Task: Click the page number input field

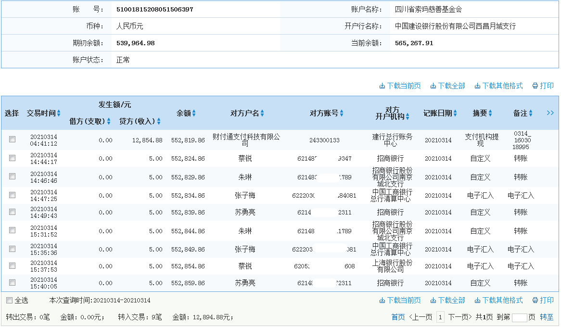Action: [520, 317]
